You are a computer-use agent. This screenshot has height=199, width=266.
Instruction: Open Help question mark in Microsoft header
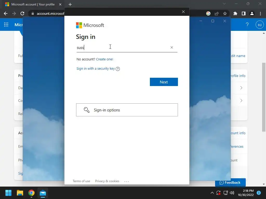[x=247, y=25]
